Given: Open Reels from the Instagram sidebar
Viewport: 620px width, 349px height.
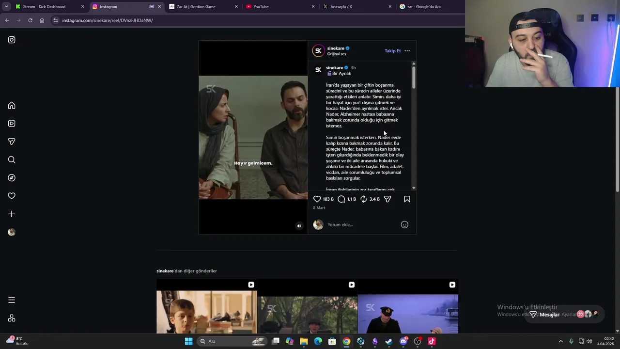Looking at the screenshot, I should pos(12,124).
